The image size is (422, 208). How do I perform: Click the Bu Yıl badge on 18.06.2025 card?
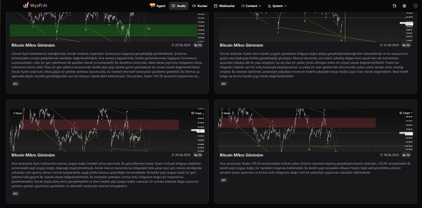point(406,155)
